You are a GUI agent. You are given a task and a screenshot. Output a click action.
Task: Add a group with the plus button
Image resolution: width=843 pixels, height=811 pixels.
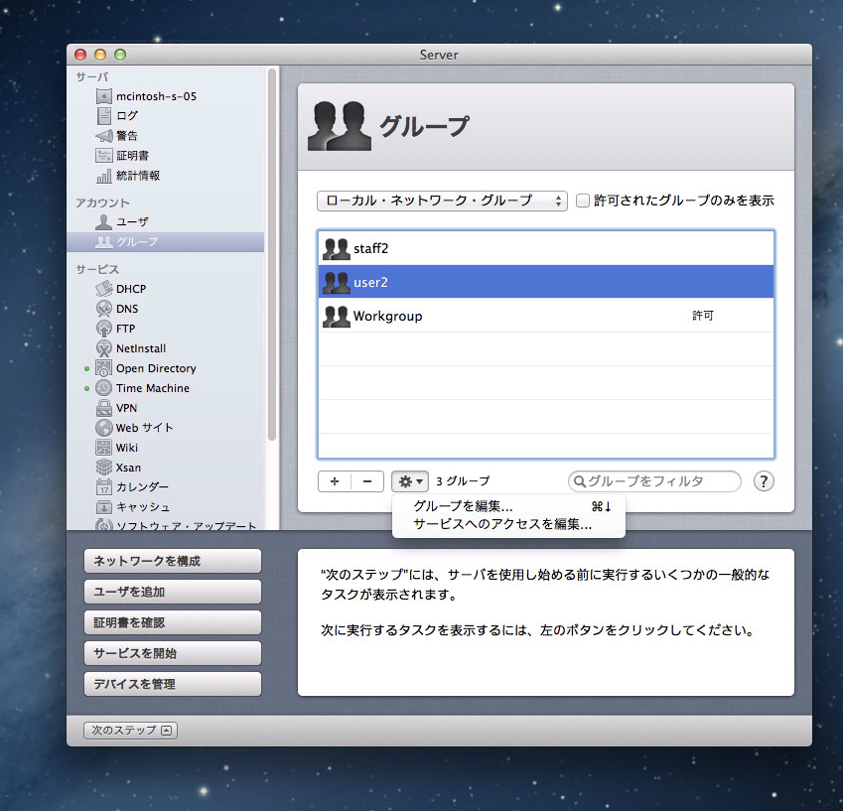335,481
